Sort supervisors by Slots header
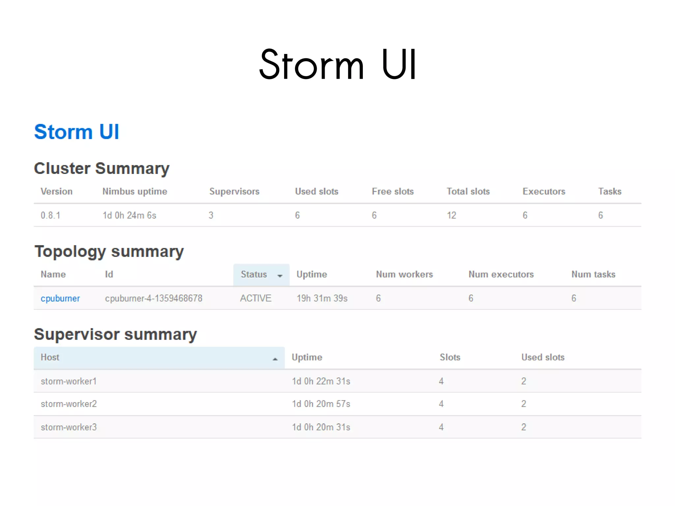The image size is (675, 506). click(x=450, y=357)
